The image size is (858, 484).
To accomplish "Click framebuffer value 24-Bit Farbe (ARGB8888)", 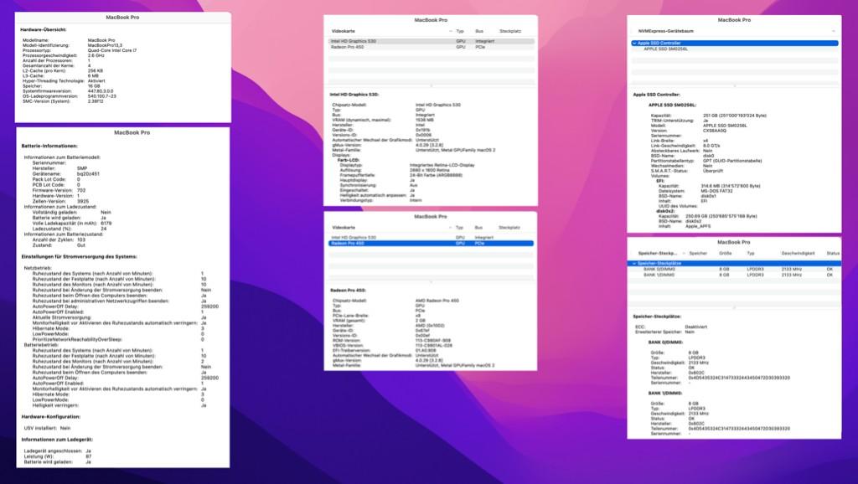I will 436,175.
